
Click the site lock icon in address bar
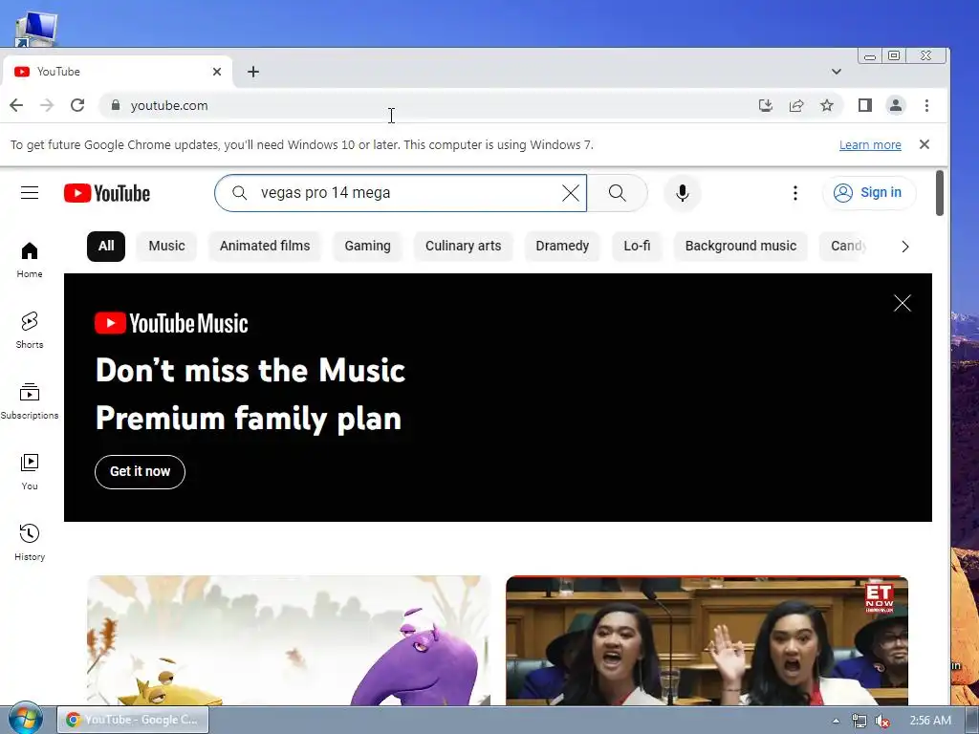coord(116,105)
